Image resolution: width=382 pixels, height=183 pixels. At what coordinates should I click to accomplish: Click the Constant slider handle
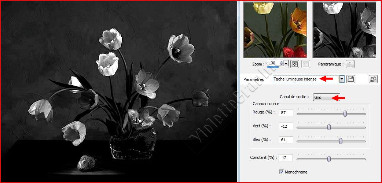pyautogui.click(x=329, y=159)
